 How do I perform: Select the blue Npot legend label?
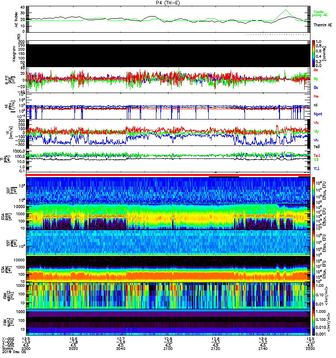pyautogui.click(x=318, y=114)
